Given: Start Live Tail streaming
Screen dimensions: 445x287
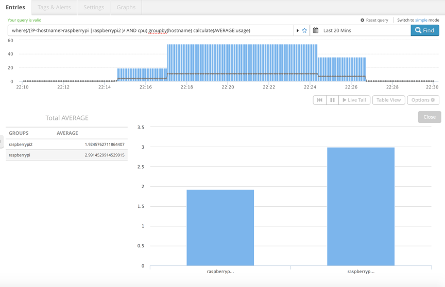Looking at the screenshot, I should point(354,100).
